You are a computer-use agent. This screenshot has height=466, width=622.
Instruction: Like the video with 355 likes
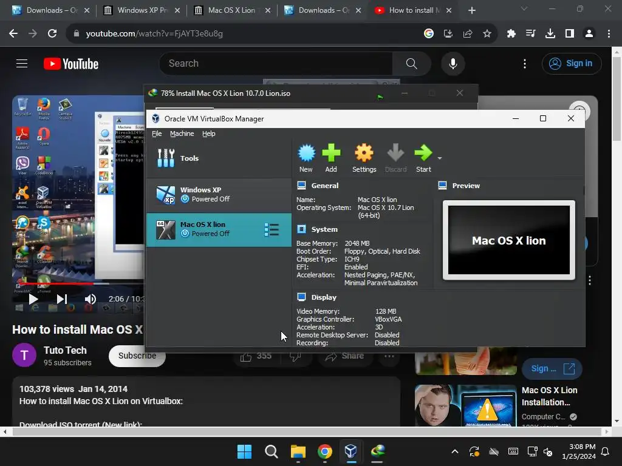coord(256,356)
